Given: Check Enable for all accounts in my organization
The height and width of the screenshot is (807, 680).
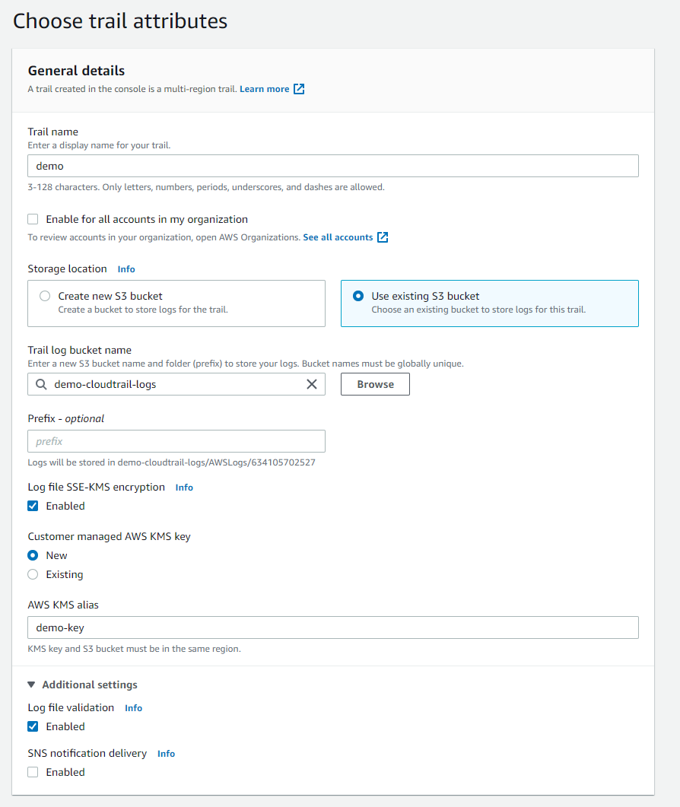Looking at the screenshot, I should tap(33, 218).
